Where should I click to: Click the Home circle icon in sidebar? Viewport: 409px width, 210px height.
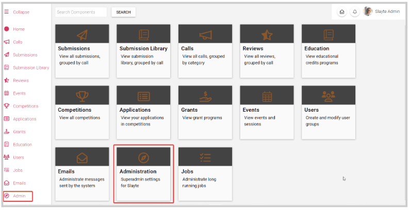click(7, 29)
